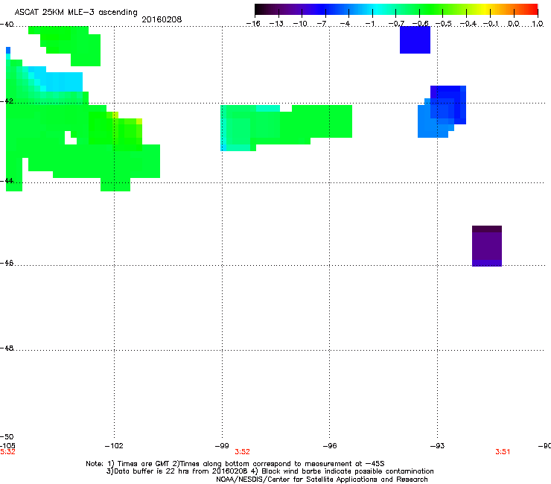The width and height of the screenshot is (551, 484).
Task: Click the black end of the colorbar
Action: (x=260, y=10)
